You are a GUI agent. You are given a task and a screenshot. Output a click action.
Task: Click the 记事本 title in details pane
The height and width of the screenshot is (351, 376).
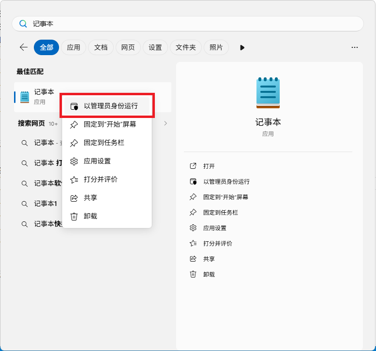point(268,122)
